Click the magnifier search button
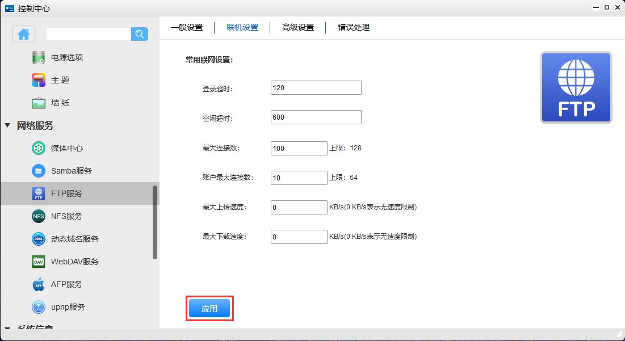Image resolution: width=625 pixels, height=341 pixels. click(x=140, y=34)
